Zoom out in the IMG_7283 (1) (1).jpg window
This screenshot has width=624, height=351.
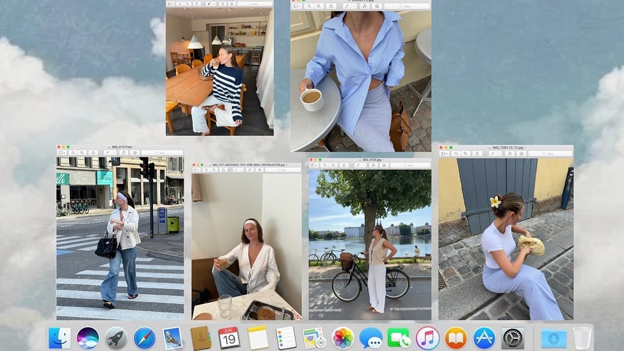tap(456, 153)
